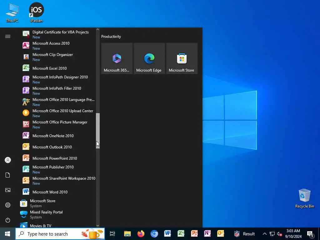Click the Microsoft Store tile
This screenshot has height=240, width=320.
pyautogui.click(x=182, y=58)
